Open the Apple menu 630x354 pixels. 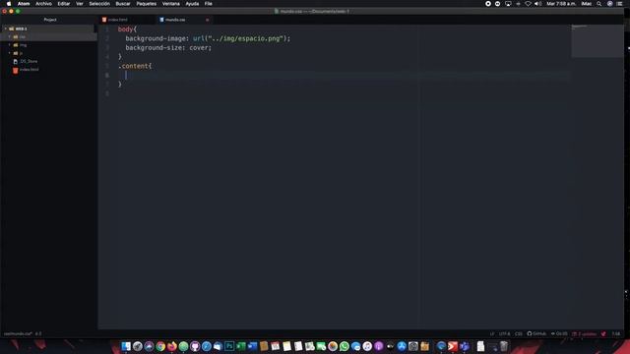[9, 4]
